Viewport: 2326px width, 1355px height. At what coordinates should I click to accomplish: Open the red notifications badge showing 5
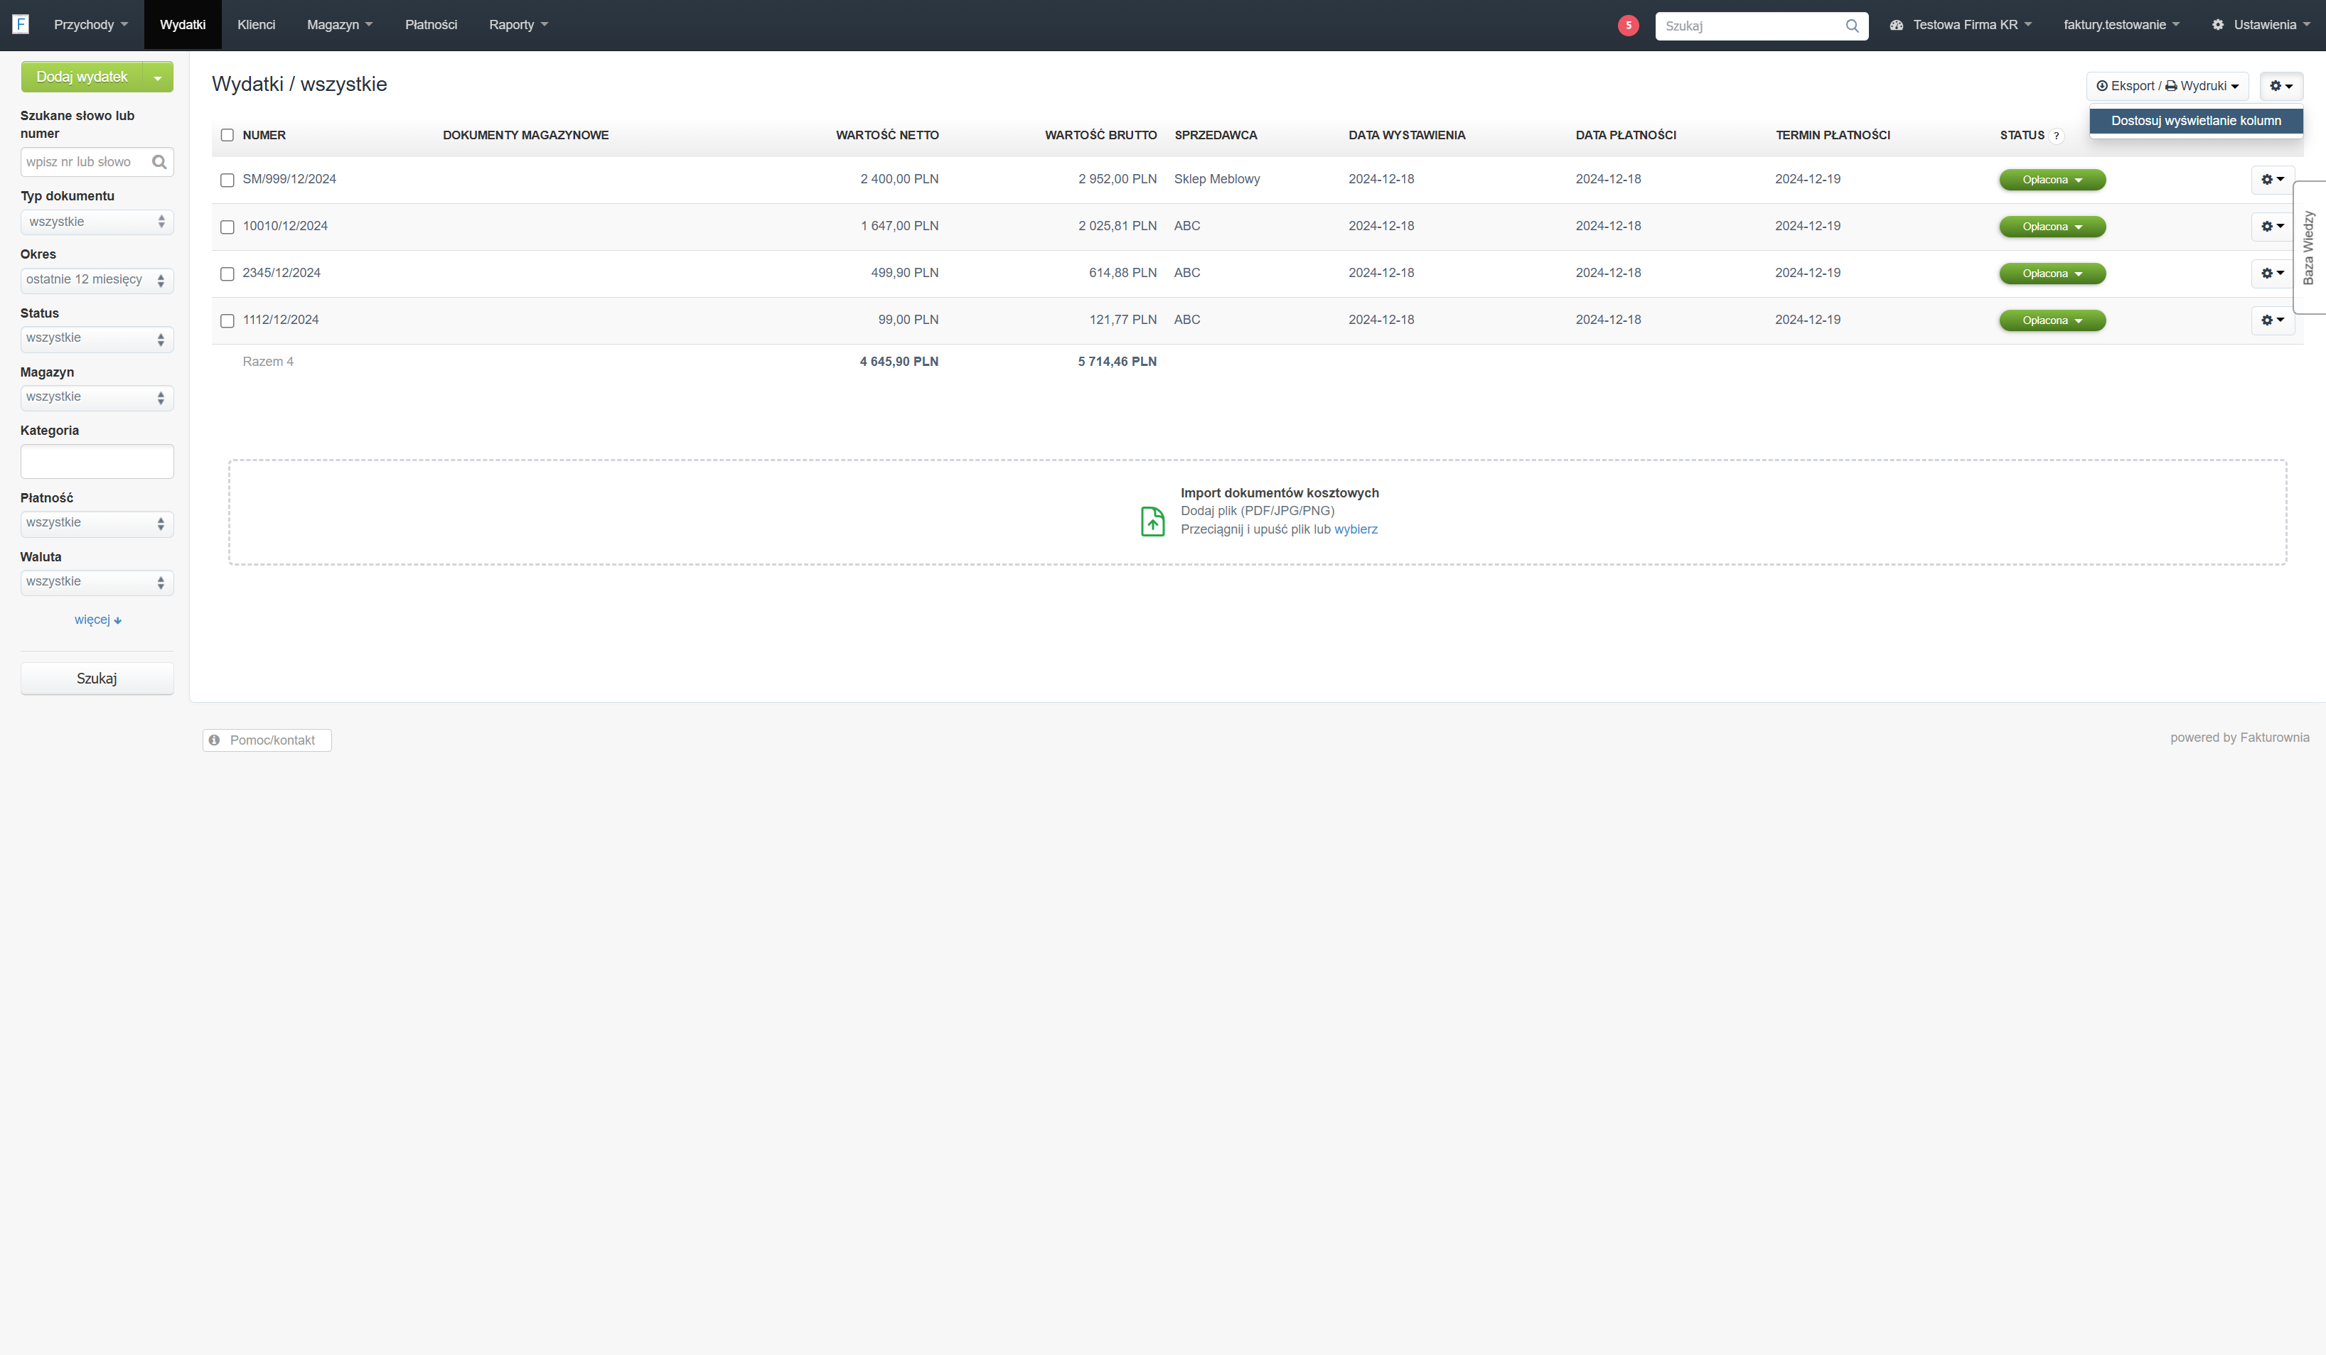point(1628,26)
